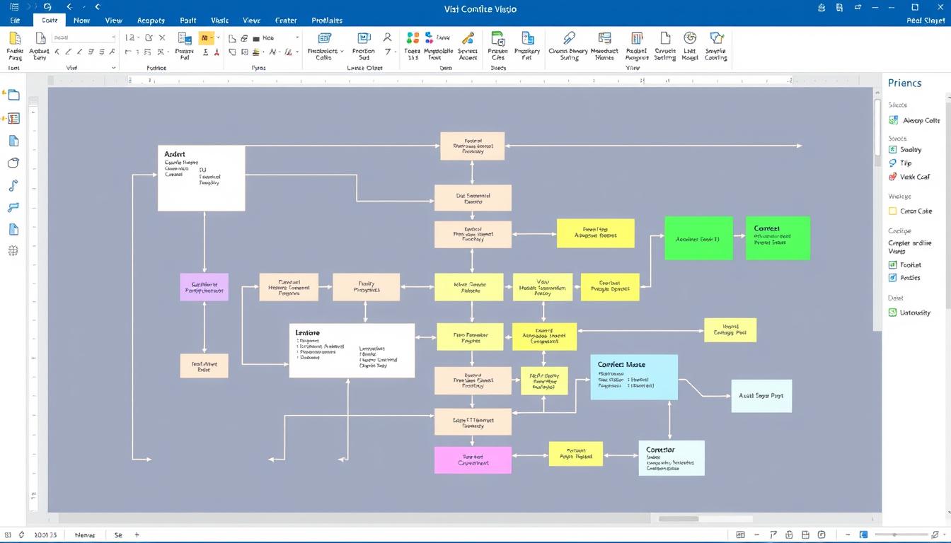Toggle the Svolby checkbox in side panel

coord(893,150)
